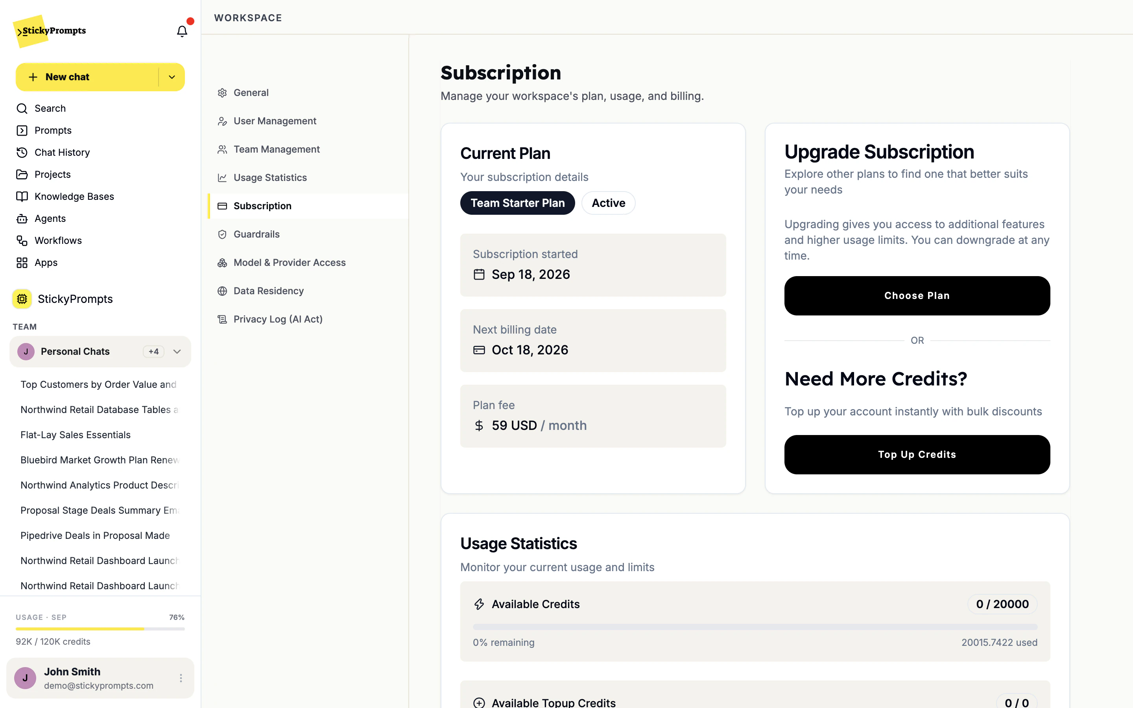Click the Team Starter Plan badge
This screenshot has height=708, width=1133.
(x=517, y=203)
